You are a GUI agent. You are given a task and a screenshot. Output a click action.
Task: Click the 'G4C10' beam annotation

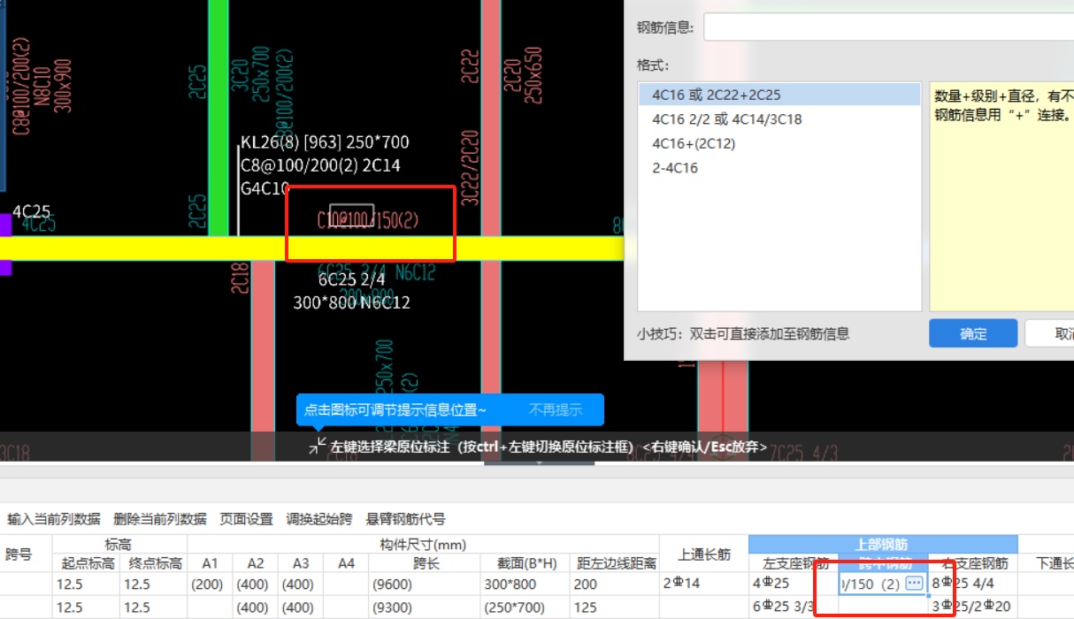[x=265, y=188]
